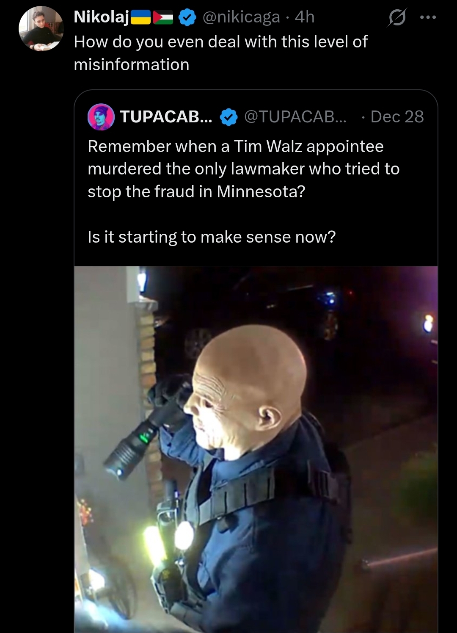This screenshot has width=457, height=633.
Task: Click Nikolaj's blue verified badge
Action: 187,17
